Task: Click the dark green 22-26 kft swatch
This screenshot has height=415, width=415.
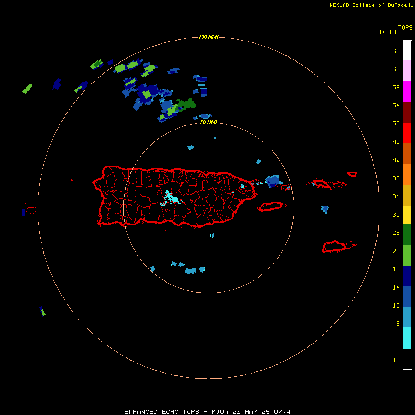Action: pyautogui.click(x=407, y=235)
